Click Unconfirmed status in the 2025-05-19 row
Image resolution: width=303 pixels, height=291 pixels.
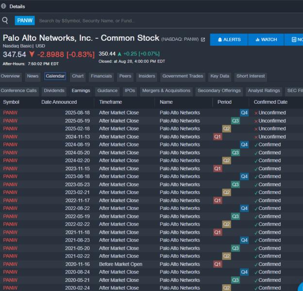click(270, 121)
